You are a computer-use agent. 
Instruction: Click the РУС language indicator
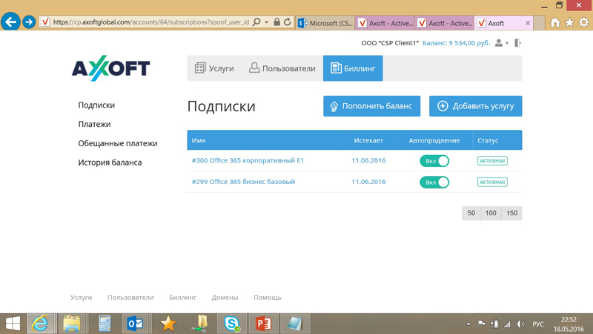click(x=538, y=324)
